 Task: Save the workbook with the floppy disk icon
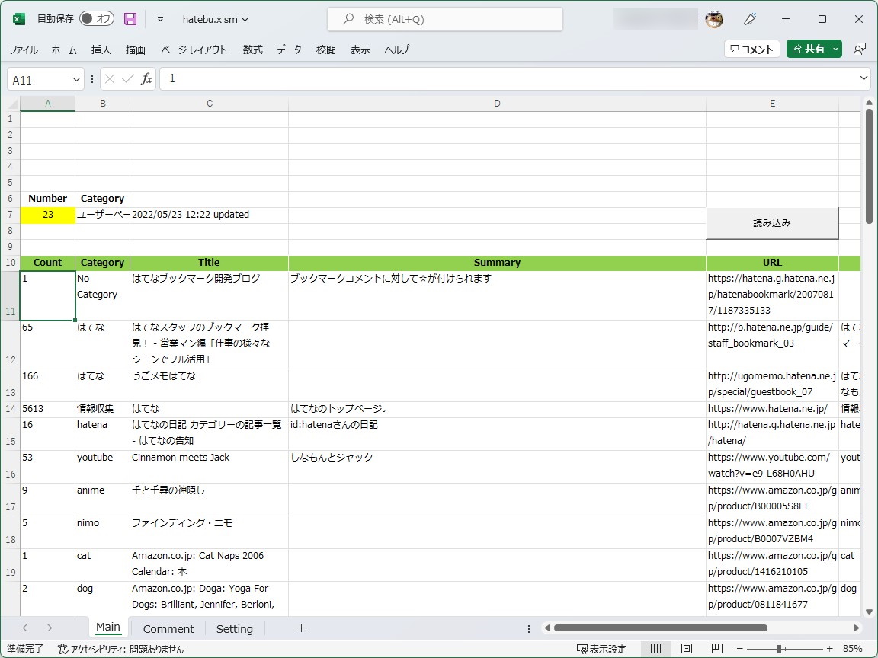(130, 19)
